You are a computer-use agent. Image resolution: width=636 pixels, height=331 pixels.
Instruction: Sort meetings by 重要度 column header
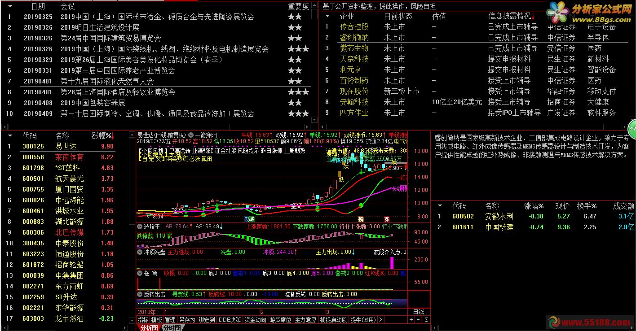pos(298,6)
